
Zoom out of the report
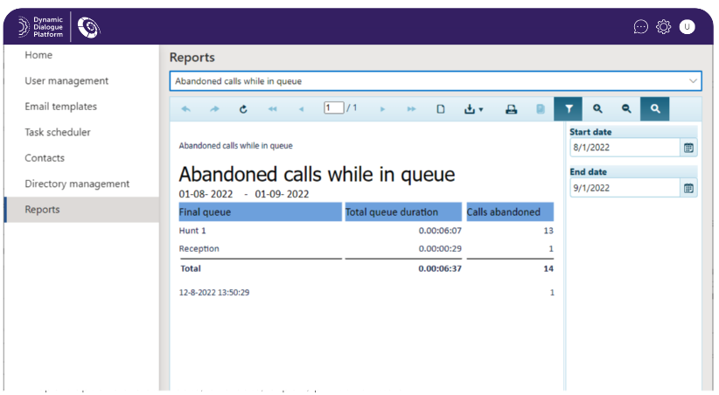point(626,108)
